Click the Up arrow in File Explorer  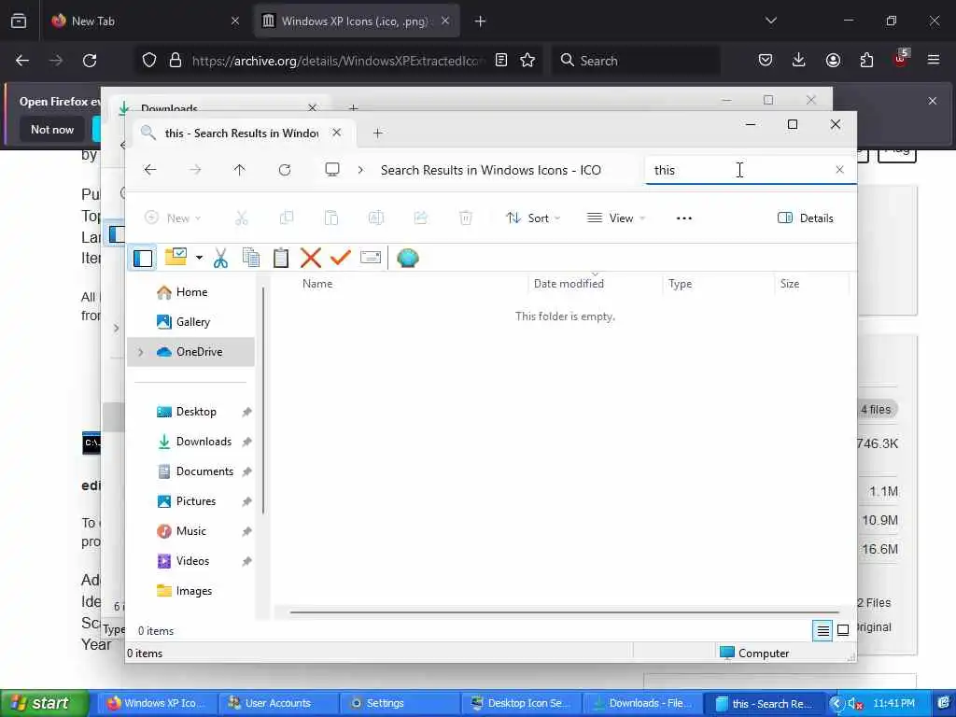[240, 170]
